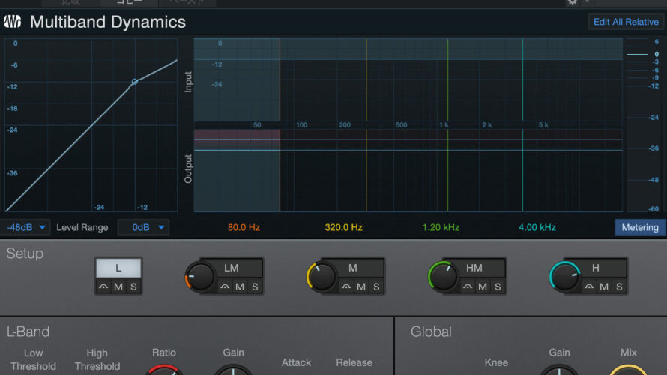This screenshot has width=667, height=375.
Task: Toggle bypass icon on LM band
Action: point(225,287)
